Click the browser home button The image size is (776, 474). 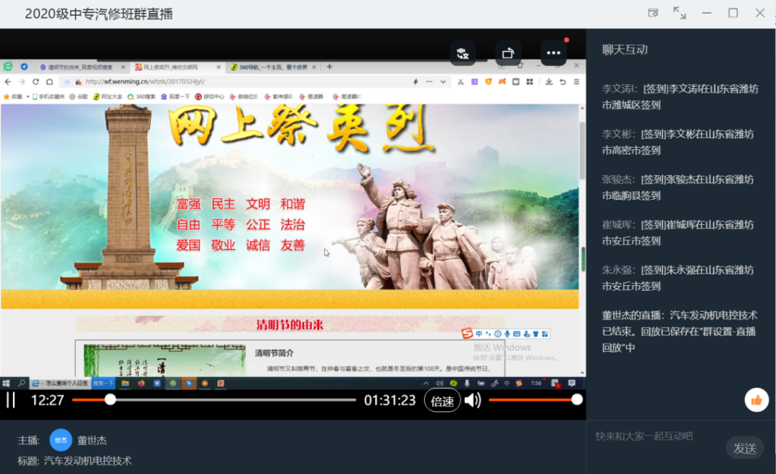coord(50,82)
